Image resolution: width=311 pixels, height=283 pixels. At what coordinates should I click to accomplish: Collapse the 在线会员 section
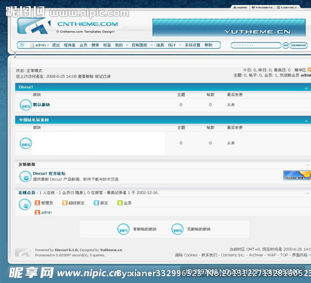pyautogui.click(x=308, y=193)
